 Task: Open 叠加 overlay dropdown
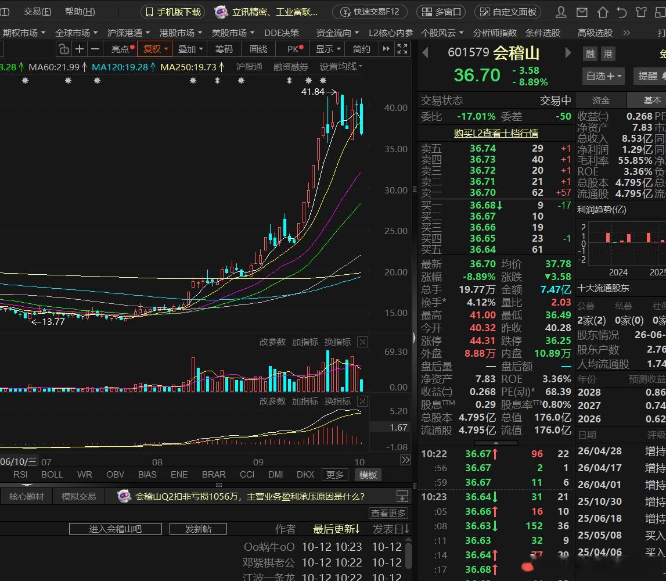190,49
